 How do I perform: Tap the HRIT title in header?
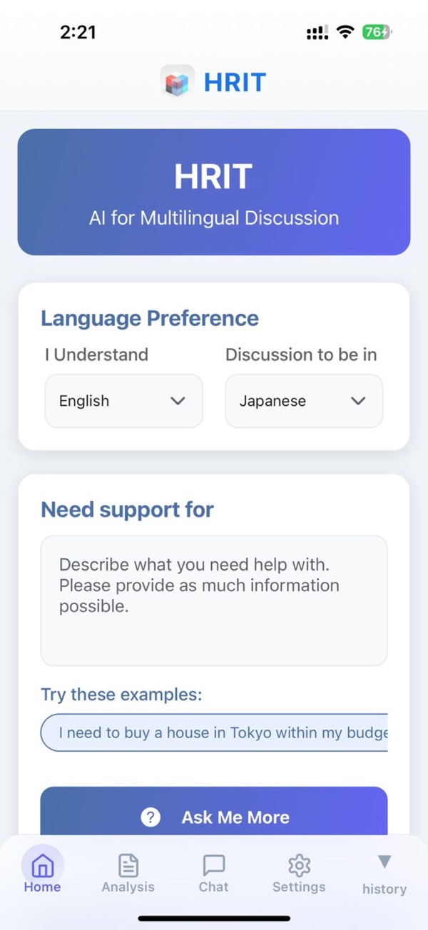coord(235,83)
